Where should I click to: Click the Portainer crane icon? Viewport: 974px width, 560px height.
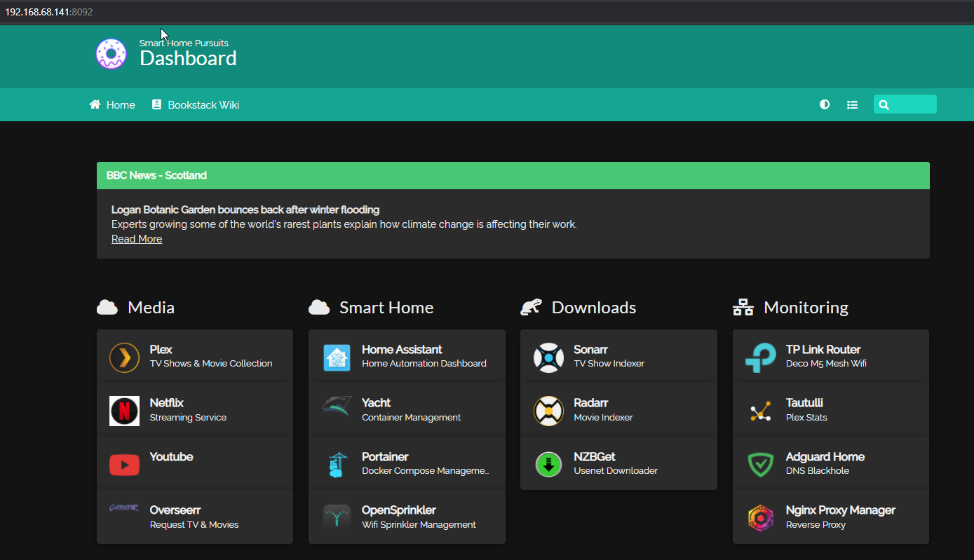pyautogui.click(x=337, y=465)
